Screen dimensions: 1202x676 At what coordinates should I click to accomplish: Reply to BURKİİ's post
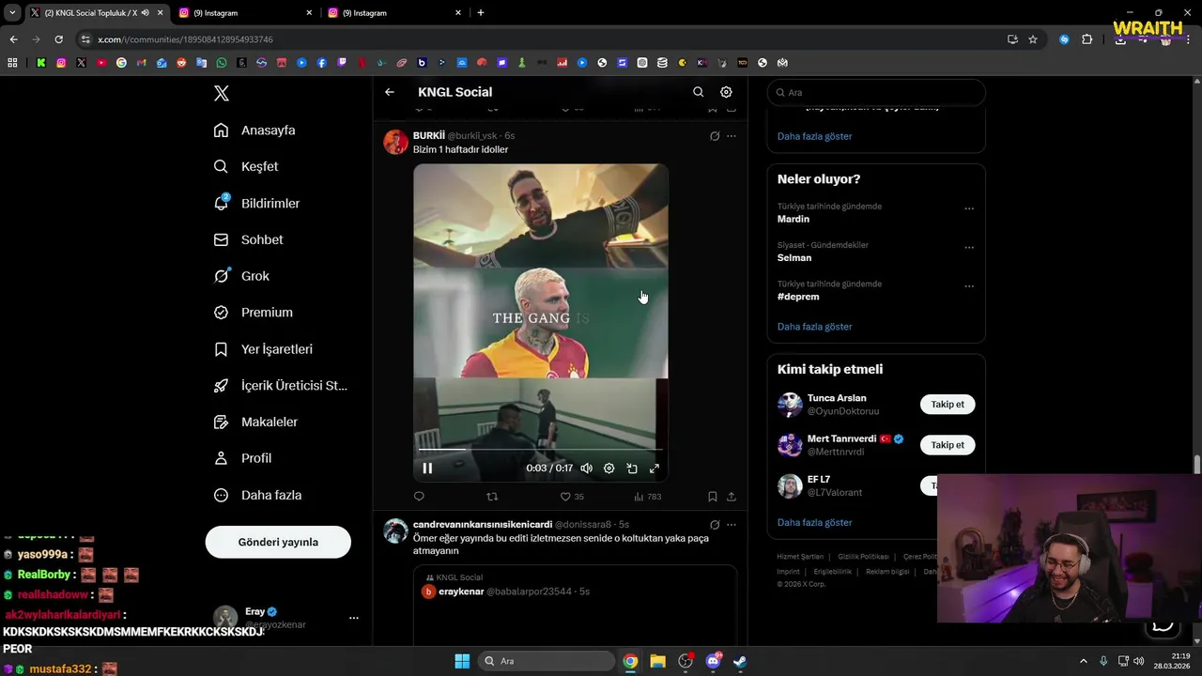(419, 497)
